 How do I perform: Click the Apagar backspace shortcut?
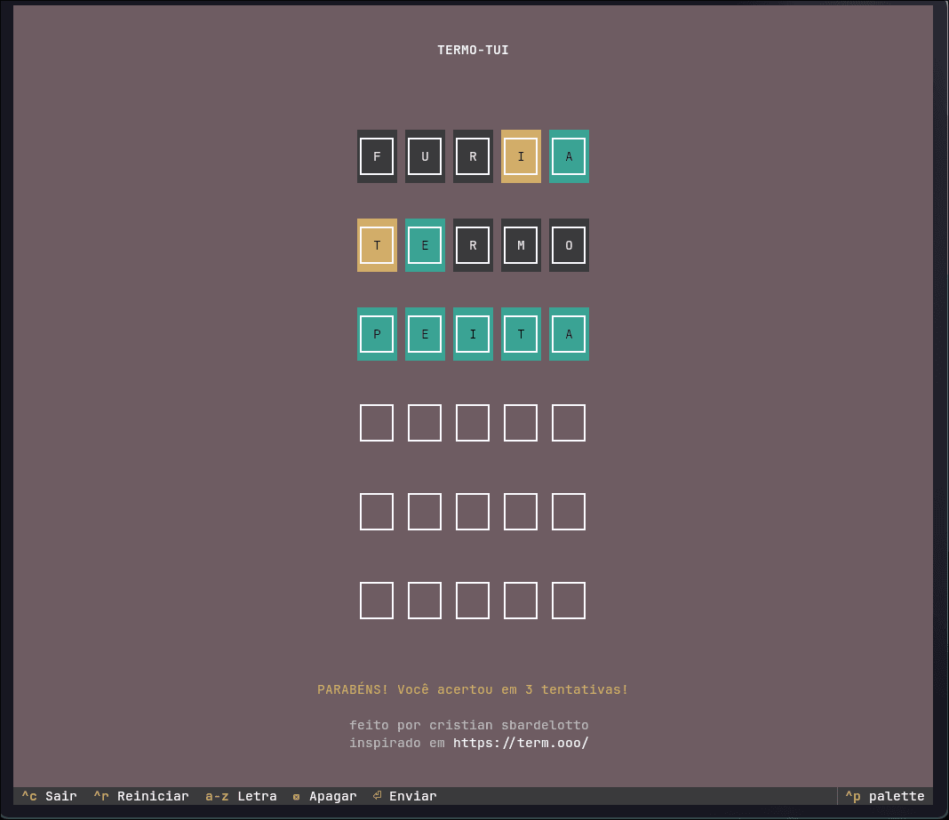[324, 796]
